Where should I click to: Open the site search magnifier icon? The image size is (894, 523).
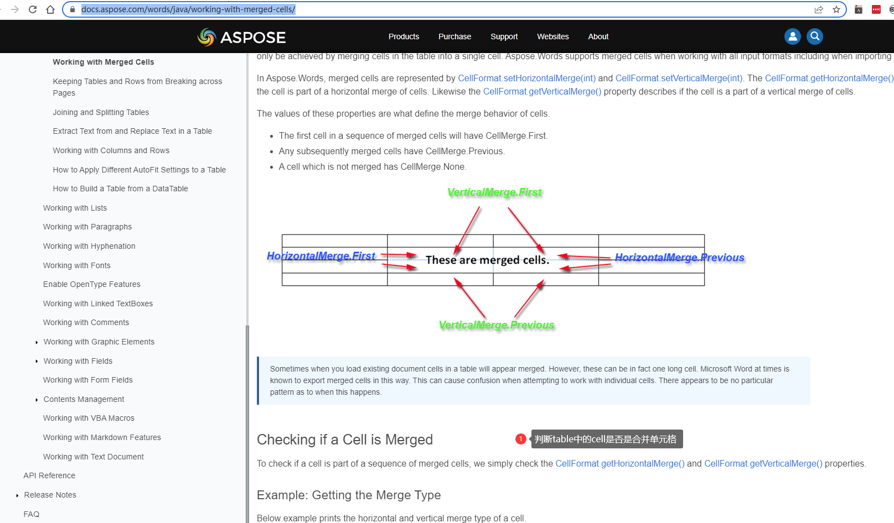[x=815, y=36]
